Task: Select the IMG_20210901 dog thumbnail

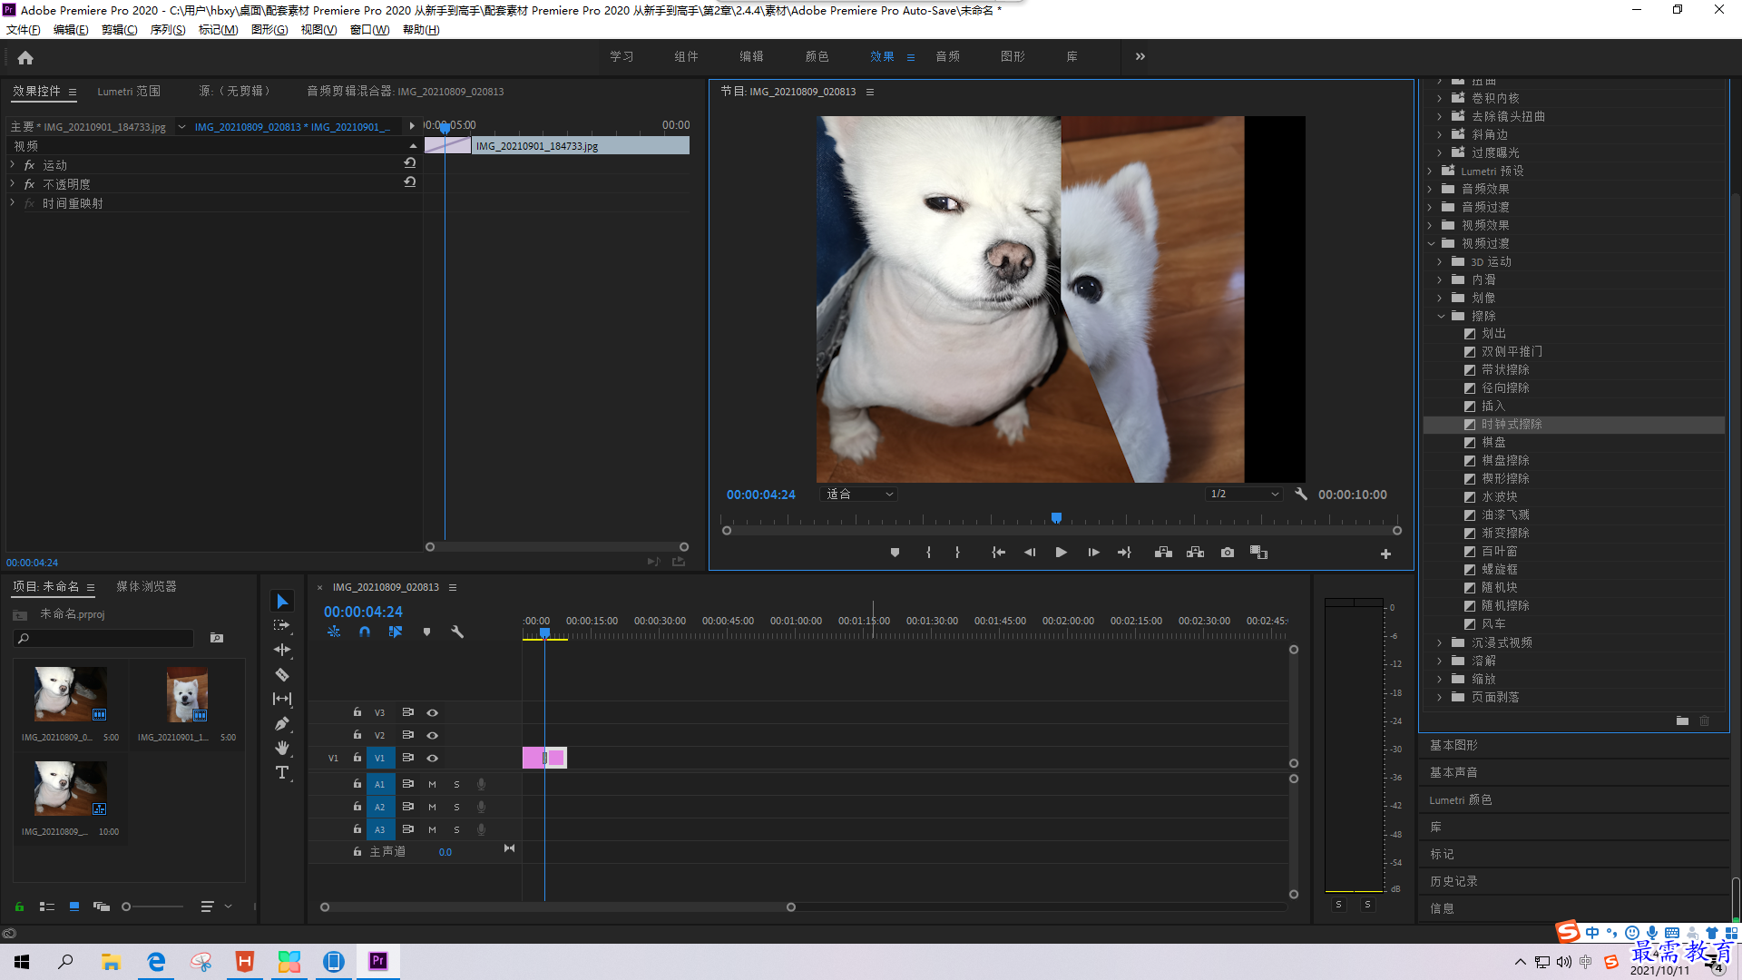Action: [x=188, y=695]
